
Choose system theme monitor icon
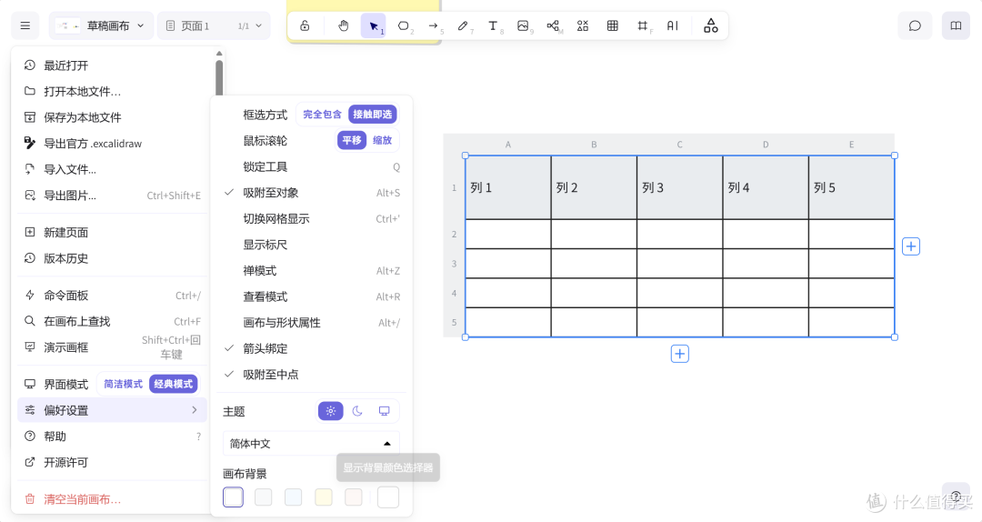click(384, 411)
